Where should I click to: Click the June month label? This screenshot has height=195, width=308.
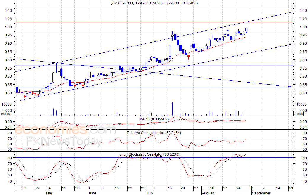tap(92, 193)
